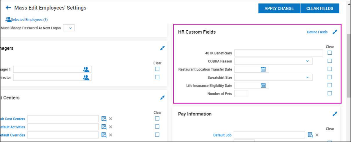Open Must Change Password At Next Logon dropdown
The image size is (351, 142).
click(x=69, y=28)
